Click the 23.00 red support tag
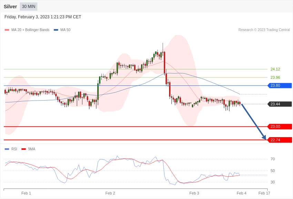The width and height of the screenshot is (293, 199). [280, 126]
